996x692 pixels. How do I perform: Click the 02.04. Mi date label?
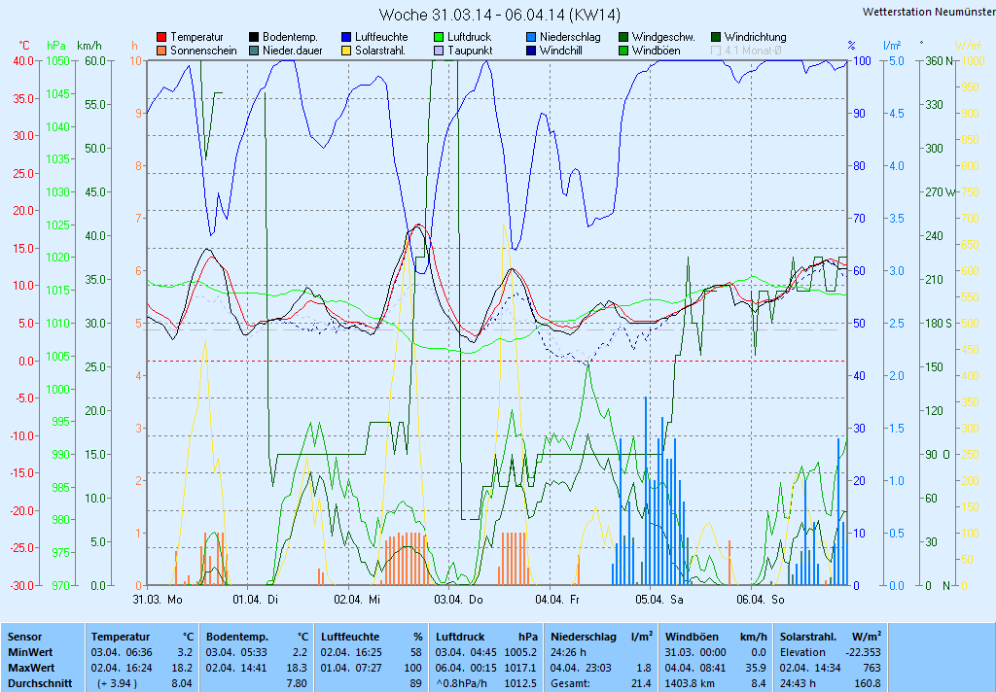357,600
